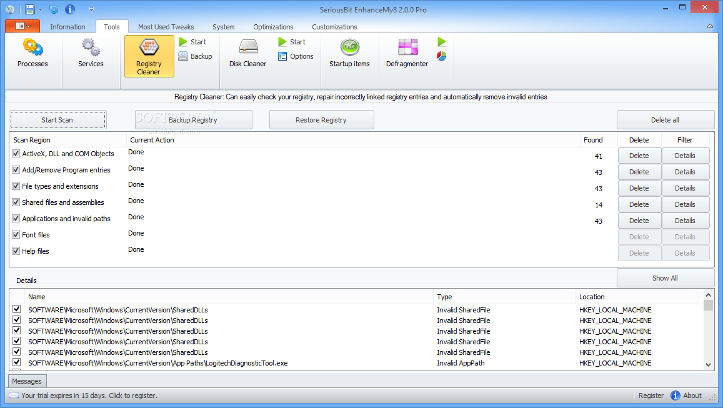The height and width of the screenshot is (408, 723).
Task: Click the envelope icon in the status bar
Action: click(14, 396)
